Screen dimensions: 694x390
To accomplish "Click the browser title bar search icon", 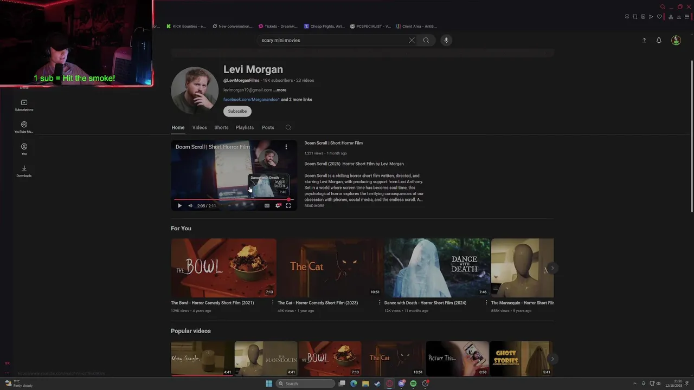I will point(663,6).
